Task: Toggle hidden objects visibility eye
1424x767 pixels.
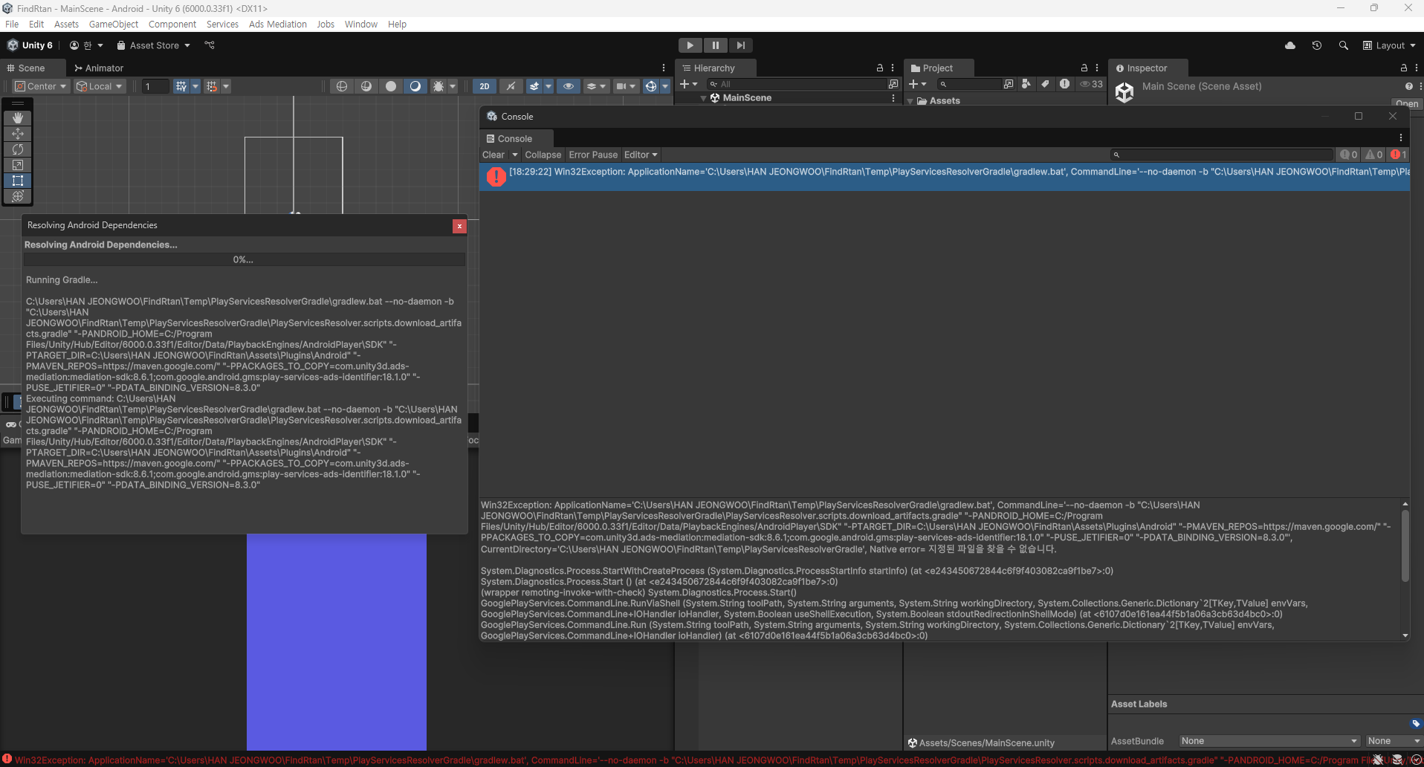Action: point(569,86)
